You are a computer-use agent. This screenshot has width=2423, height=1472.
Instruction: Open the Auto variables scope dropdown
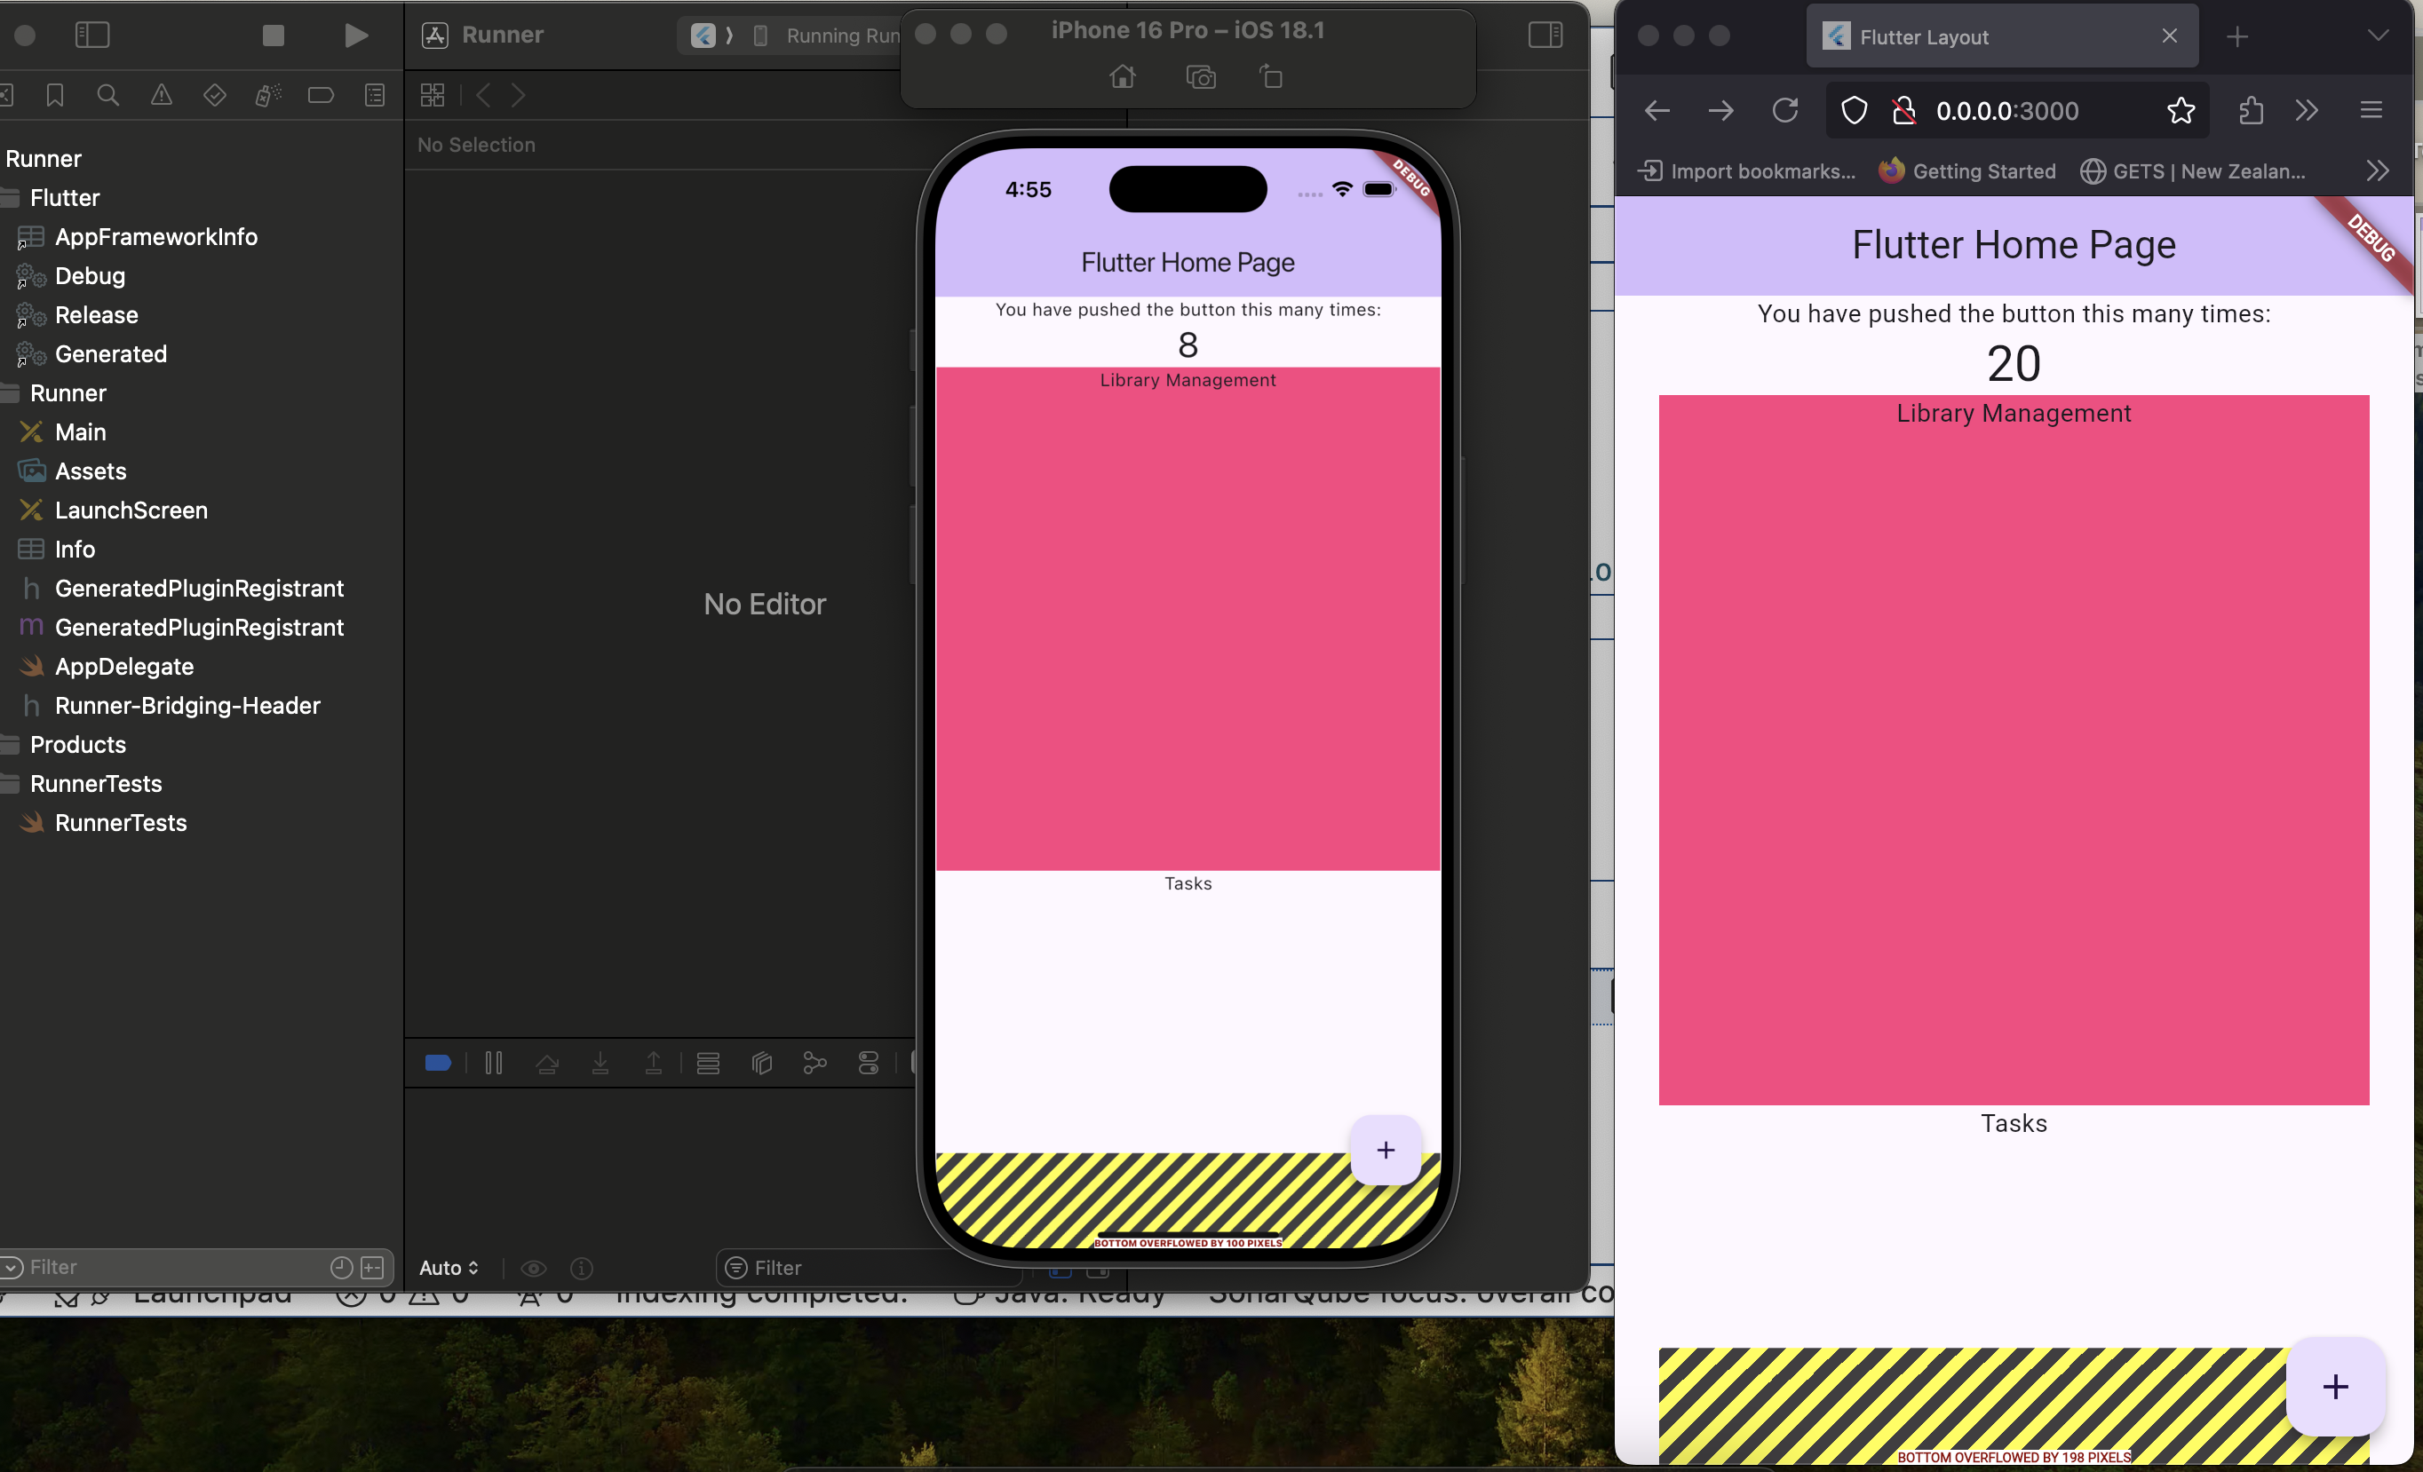(449, 1268)
